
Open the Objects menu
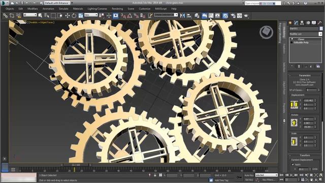10,9
